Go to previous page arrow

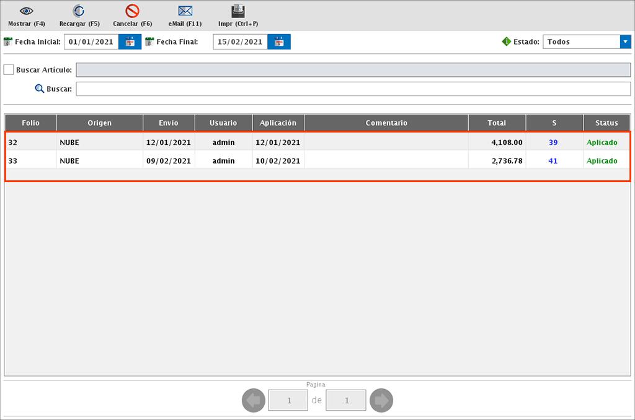pos(253,401)
